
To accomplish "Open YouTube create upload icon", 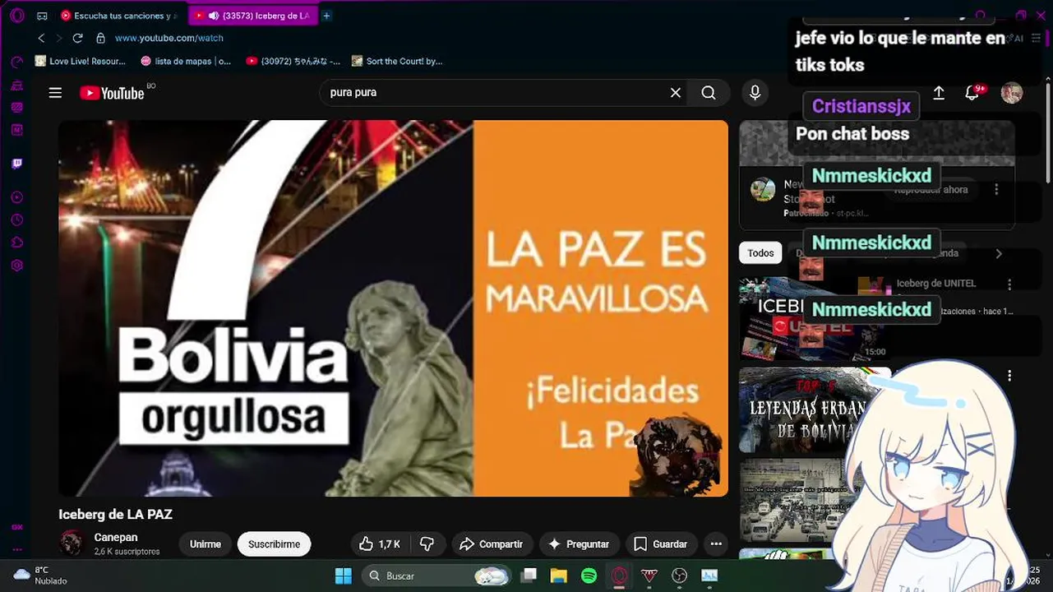I will 939,93.
